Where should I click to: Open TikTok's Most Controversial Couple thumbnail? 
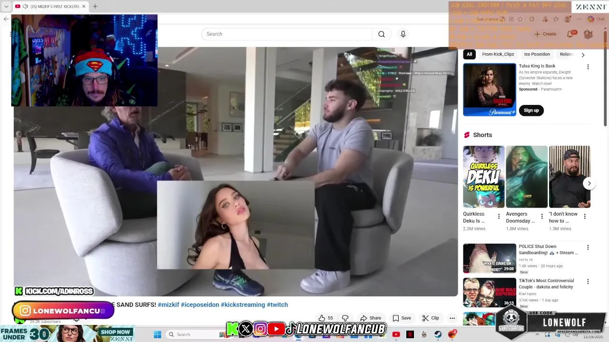489,293
